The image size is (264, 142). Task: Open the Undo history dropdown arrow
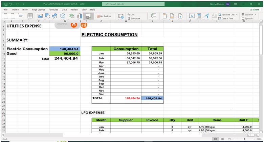(14, 4)
